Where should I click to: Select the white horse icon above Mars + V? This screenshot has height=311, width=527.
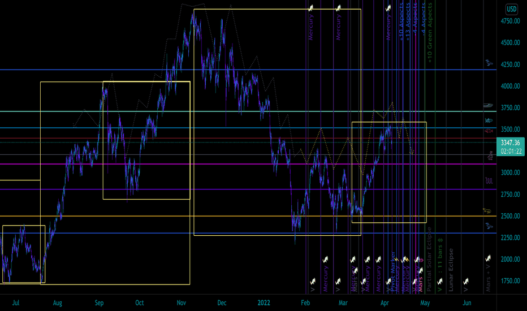[488, 258]
